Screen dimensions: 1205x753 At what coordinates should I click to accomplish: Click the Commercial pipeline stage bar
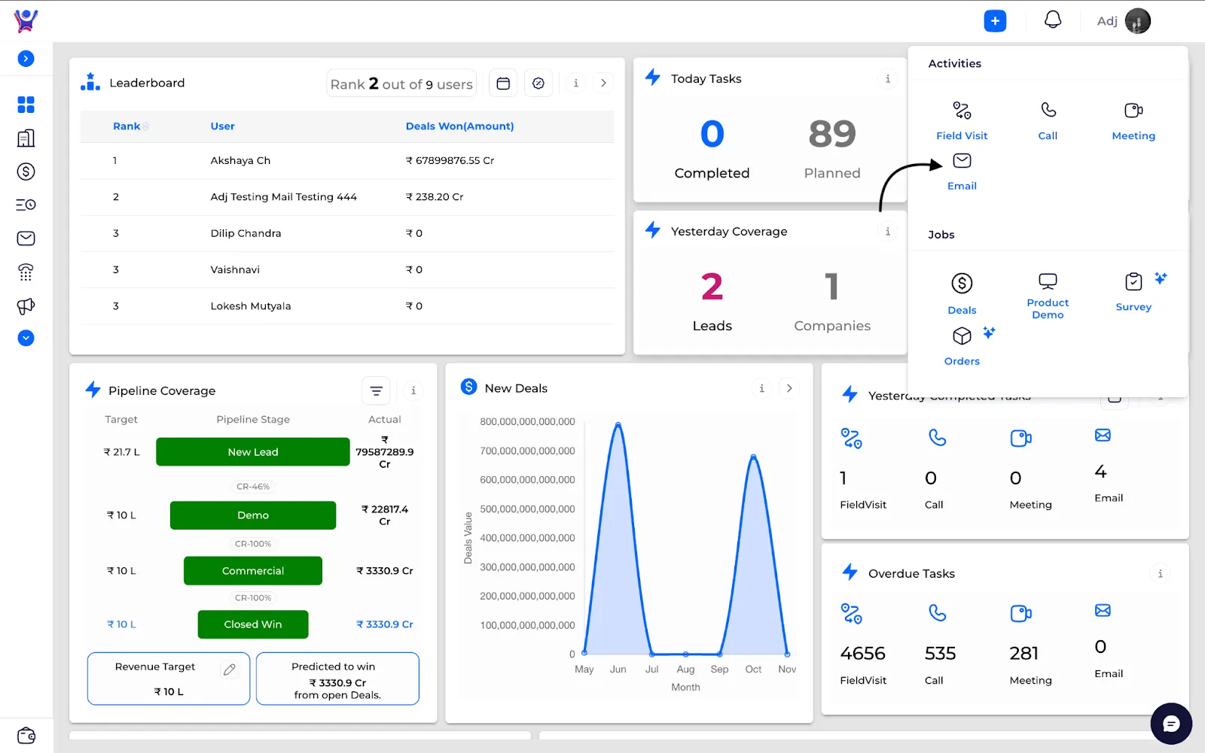point(253,571)
